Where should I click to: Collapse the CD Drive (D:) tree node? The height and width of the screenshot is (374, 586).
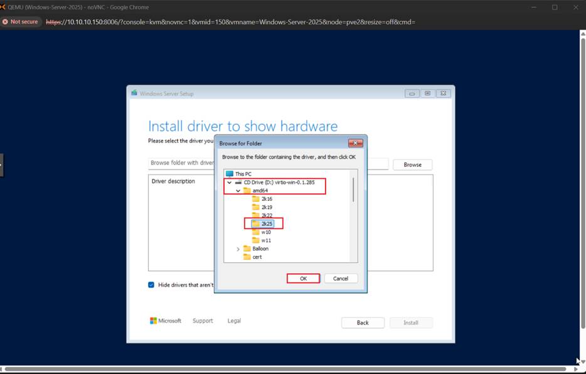(x=230, y=183)
